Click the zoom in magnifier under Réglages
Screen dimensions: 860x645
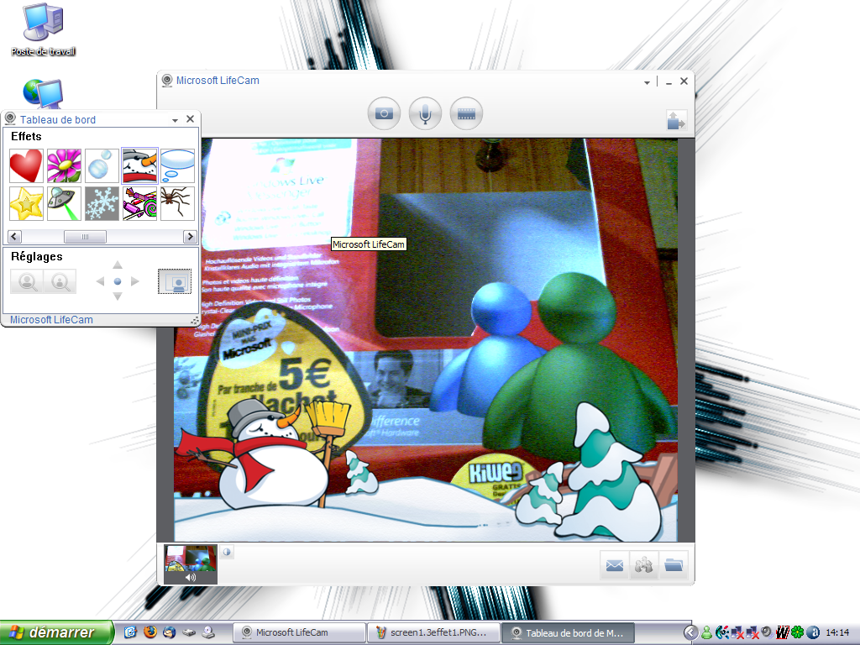[27, 282]
